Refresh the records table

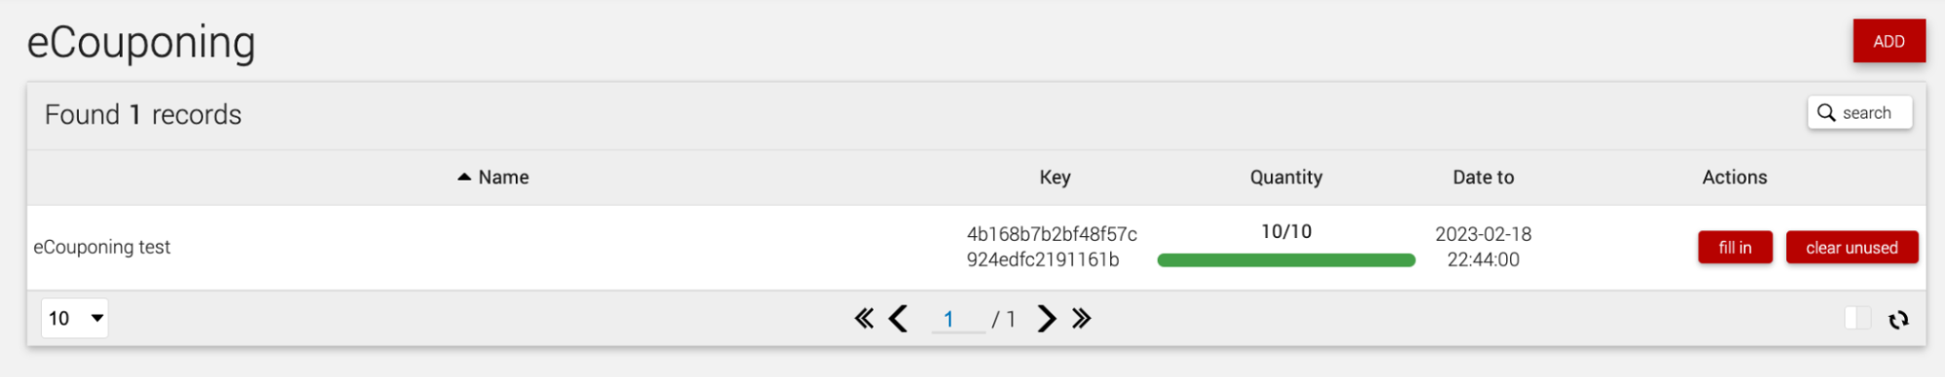click(x=1897, y=320)
